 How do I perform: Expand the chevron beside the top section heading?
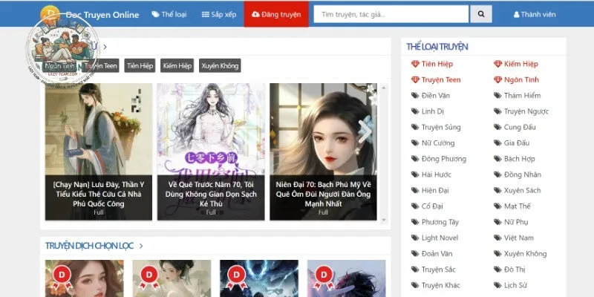pyautogui.click(x=105, y=47)
